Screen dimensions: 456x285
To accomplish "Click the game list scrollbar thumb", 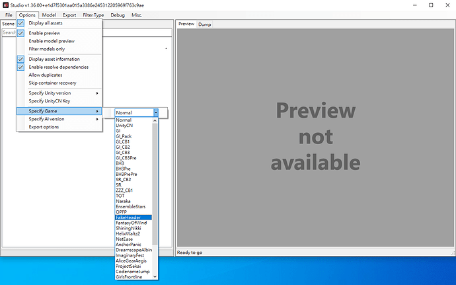I will 155,183.
